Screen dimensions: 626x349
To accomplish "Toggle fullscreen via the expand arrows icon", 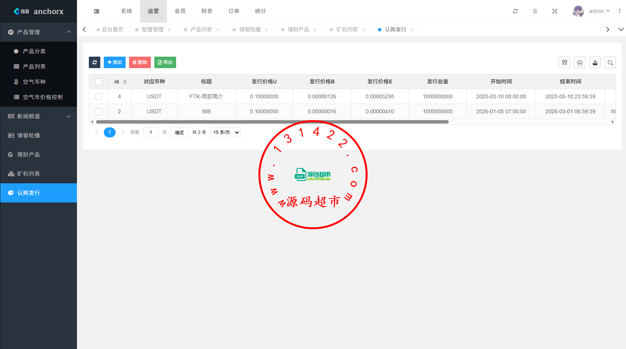I will point(554,11).
